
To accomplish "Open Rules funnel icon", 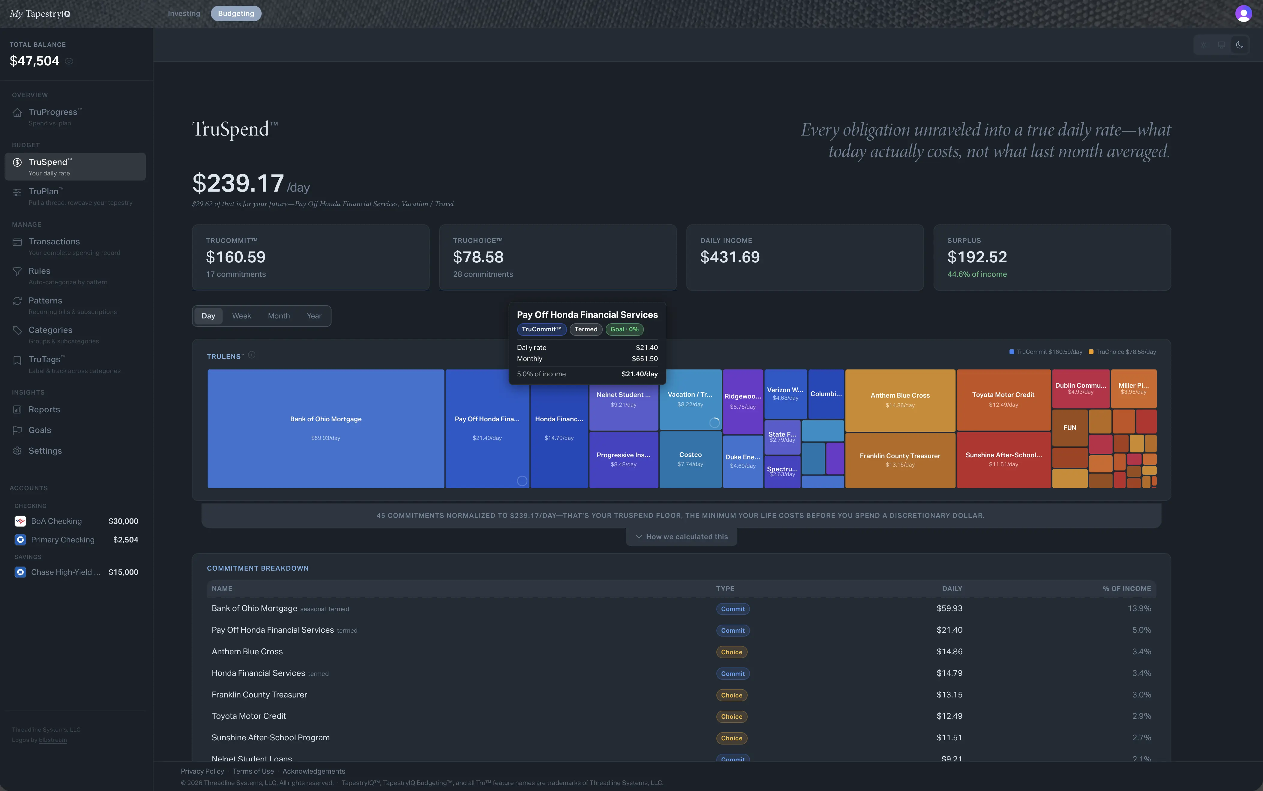I will [x=17, y=272].
